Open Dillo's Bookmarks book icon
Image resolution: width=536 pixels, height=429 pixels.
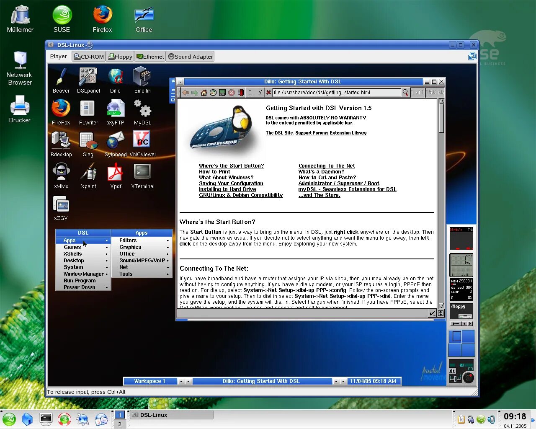pos(241,93)
